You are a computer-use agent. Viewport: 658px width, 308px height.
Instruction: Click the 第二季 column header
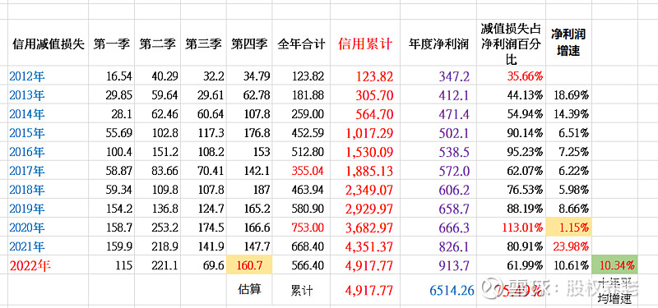click(x=158, y=44)
